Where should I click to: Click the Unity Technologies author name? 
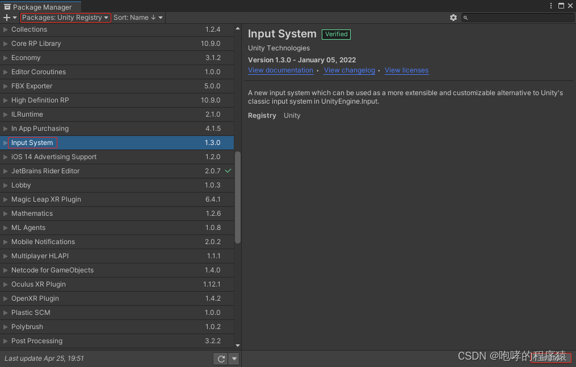point(279,48)
